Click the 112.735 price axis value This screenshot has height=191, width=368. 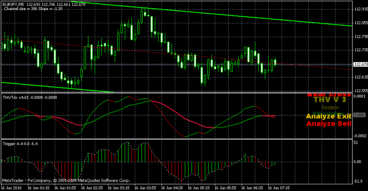coord(361,50)
